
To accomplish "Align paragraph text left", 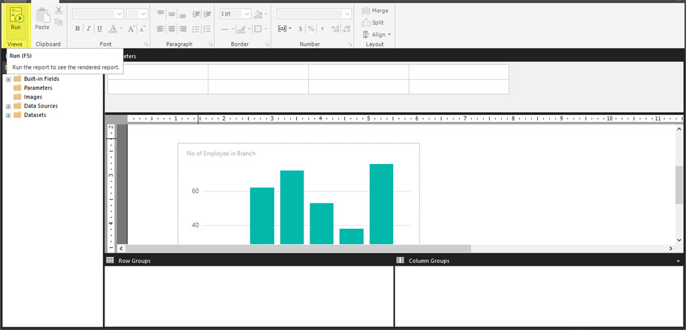I will pos(161,29).
